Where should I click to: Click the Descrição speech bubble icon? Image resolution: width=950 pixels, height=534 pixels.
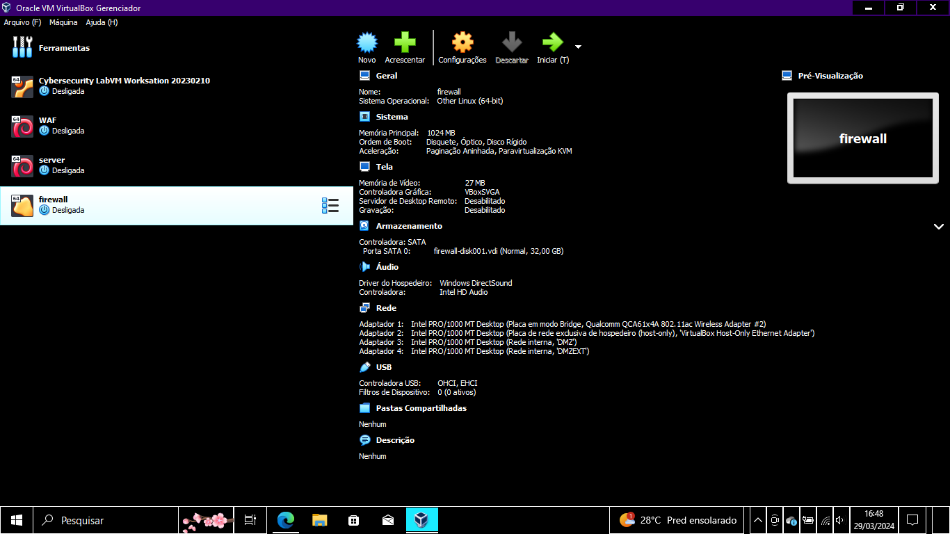point(364,440)
